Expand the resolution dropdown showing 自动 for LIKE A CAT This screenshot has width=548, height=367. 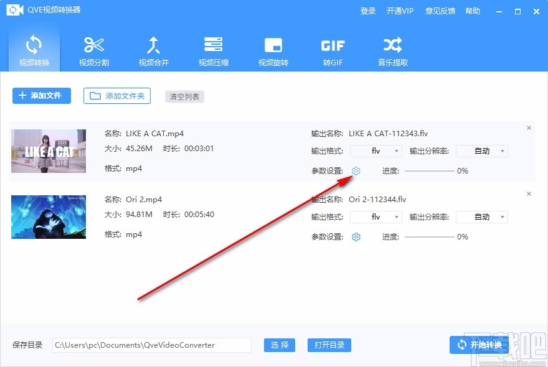(x=481, y=151)
